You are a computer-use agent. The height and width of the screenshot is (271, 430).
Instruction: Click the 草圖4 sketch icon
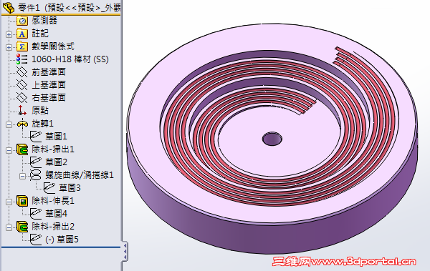[36, 214]
